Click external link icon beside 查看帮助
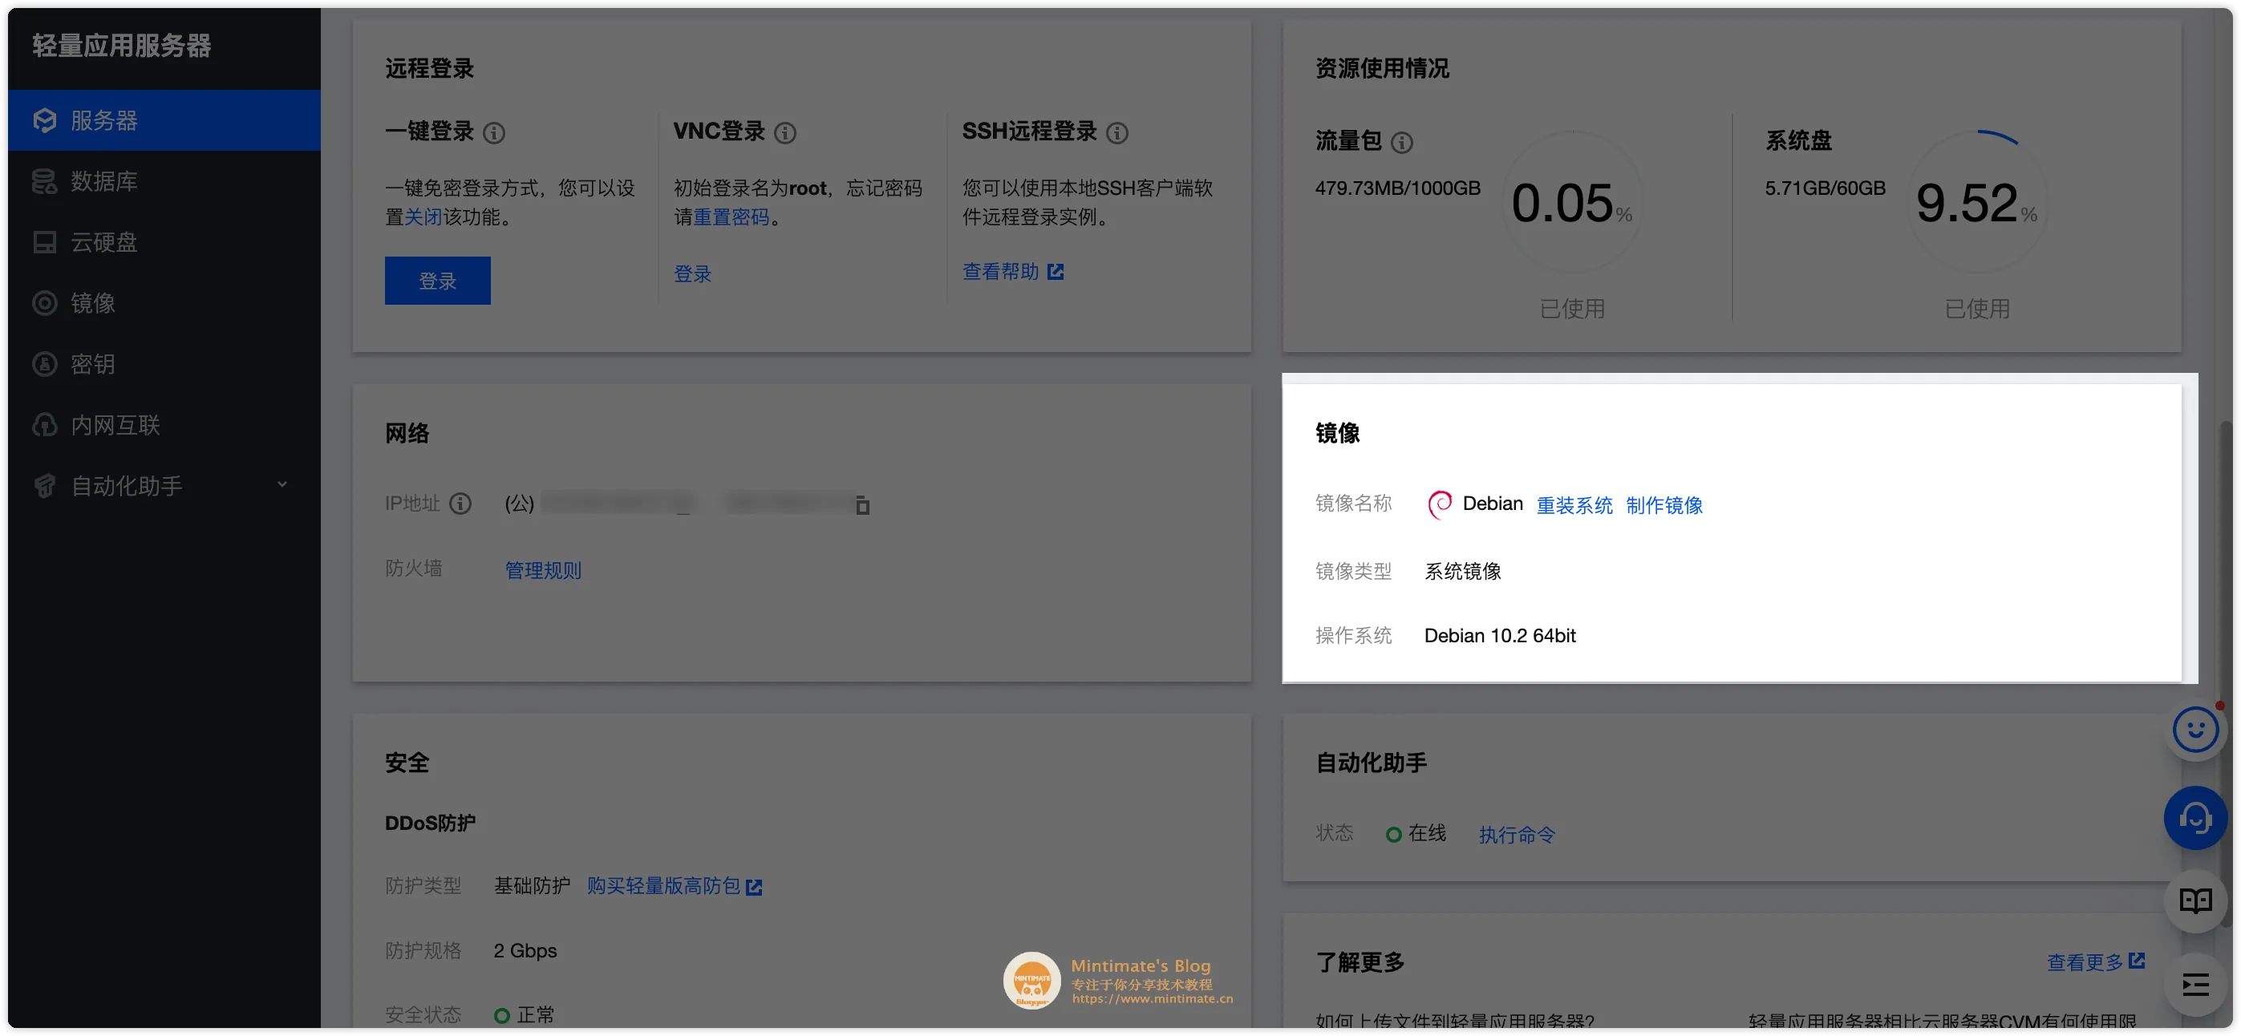 1056,271
